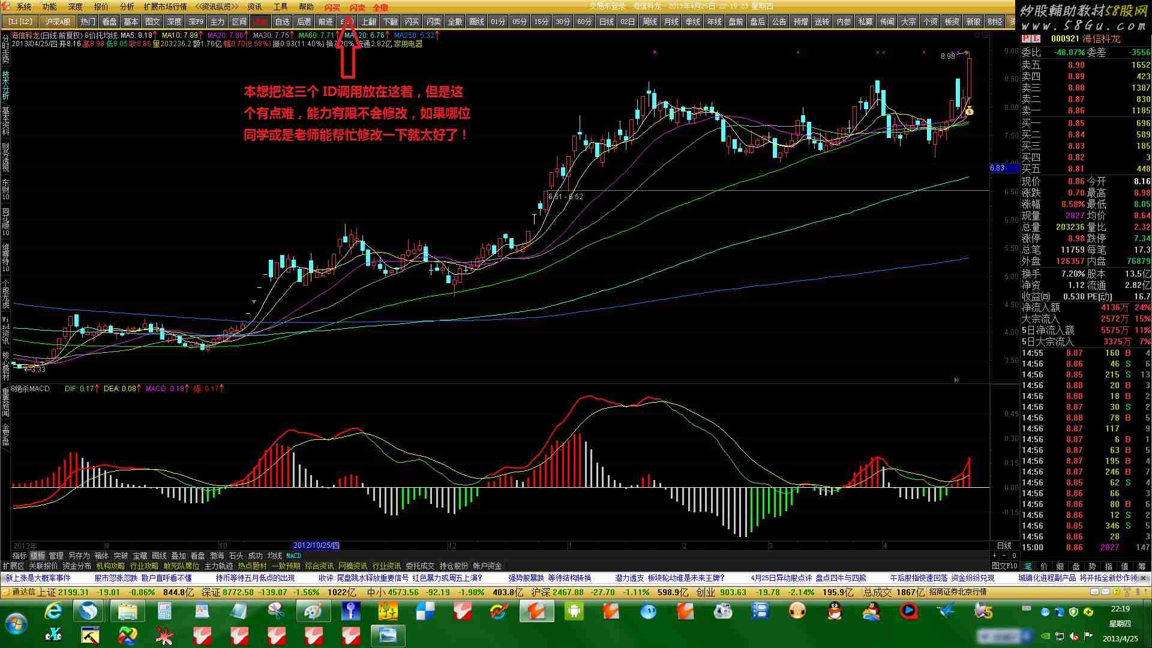Open news link 潜力透支 板块轮动谁是未来王牌?
This screenshot has width=1152, height=648.
[670, 578]
